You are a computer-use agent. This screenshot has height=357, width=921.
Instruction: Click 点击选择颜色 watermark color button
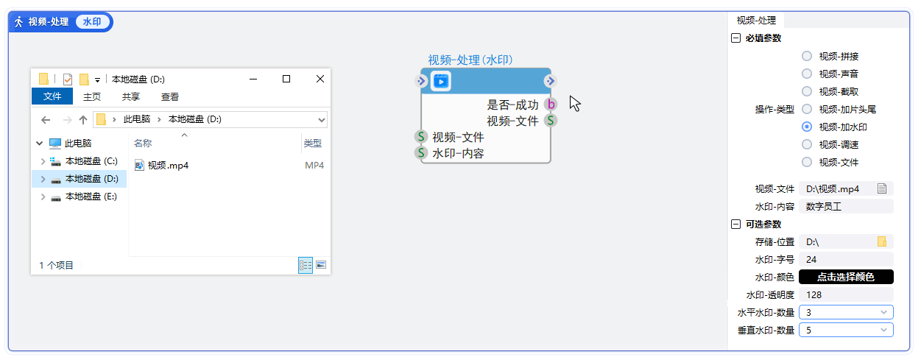tap(846, 277)
